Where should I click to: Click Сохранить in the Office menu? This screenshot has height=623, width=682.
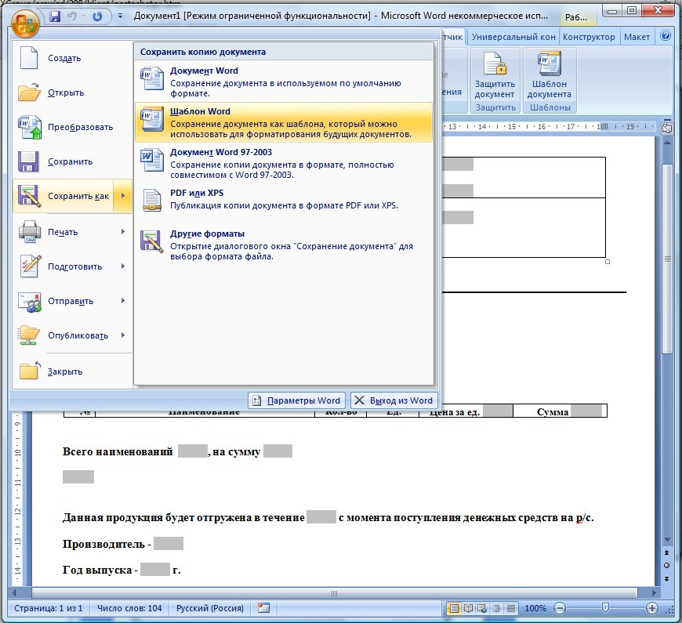coord(72,161)
